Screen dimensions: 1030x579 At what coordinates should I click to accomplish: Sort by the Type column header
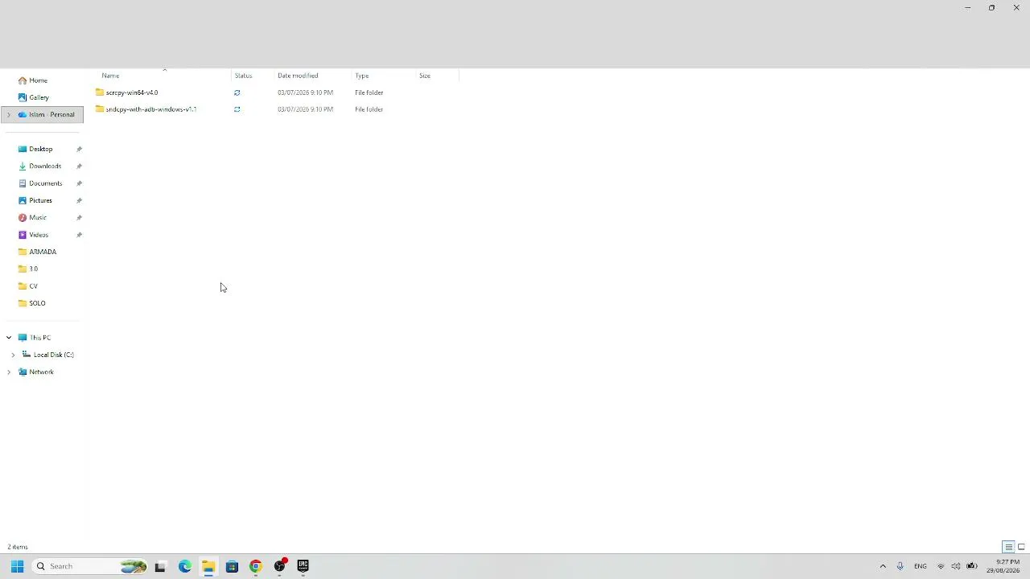[x=362, y=76]
